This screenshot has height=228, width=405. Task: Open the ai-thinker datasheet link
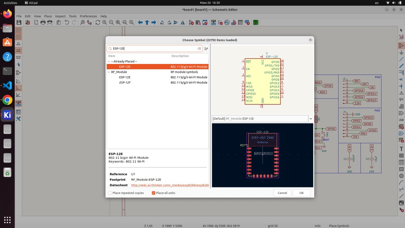pyautogui.click(x=170, y=185)
